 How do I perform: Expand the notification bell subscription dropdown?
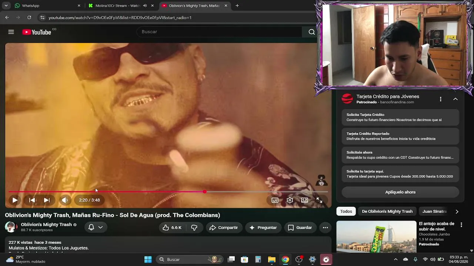[x=96, y=227]
